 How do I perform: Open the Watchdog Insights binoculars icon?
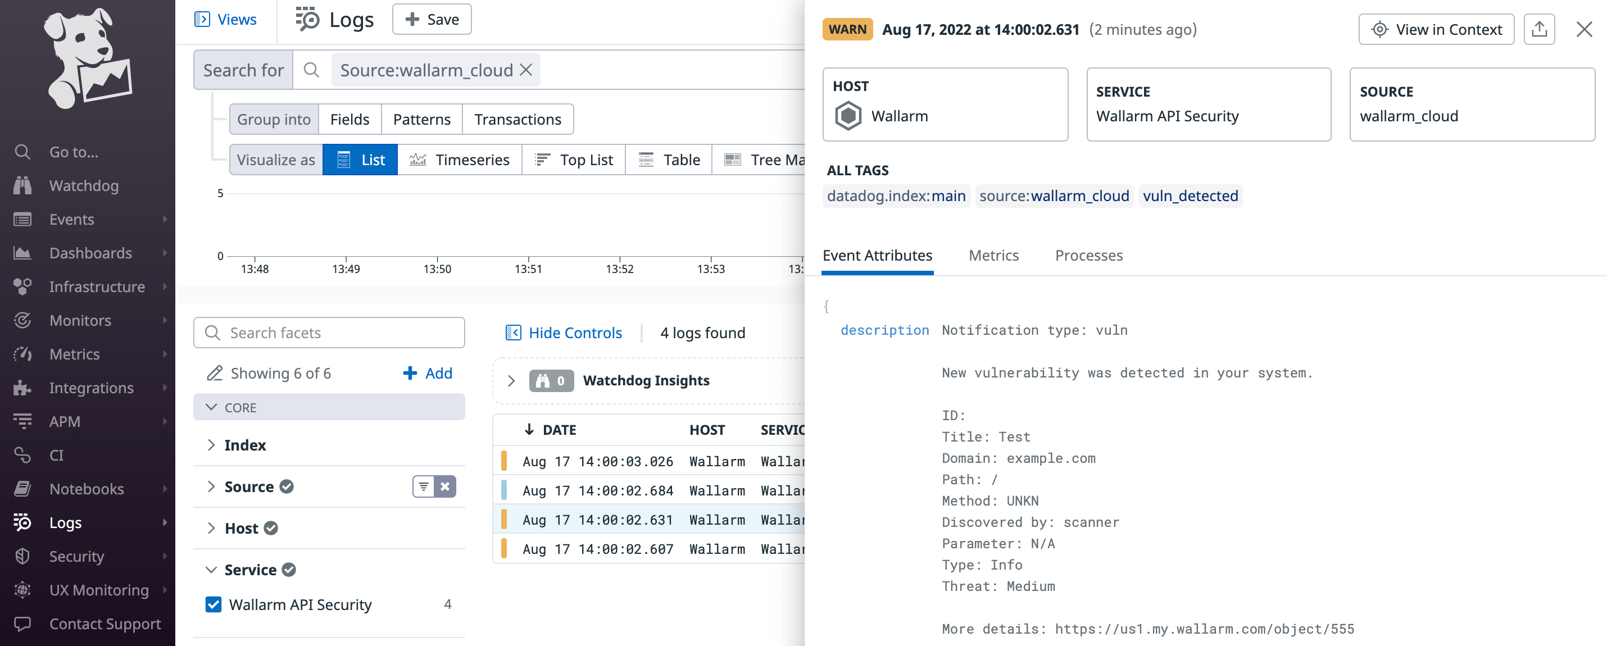(544, 380)
